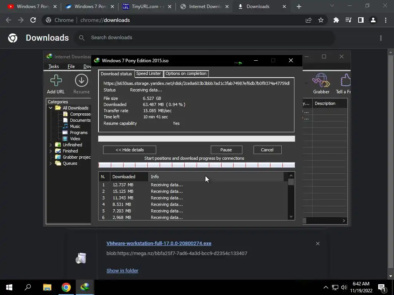
Task: Click the overall download progress bar
Action: (196, 139)
